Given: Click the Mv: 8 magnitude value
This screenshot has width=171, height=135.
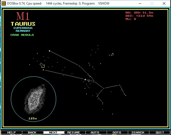Looking at the screenshot, I should (x=131, y=19).
